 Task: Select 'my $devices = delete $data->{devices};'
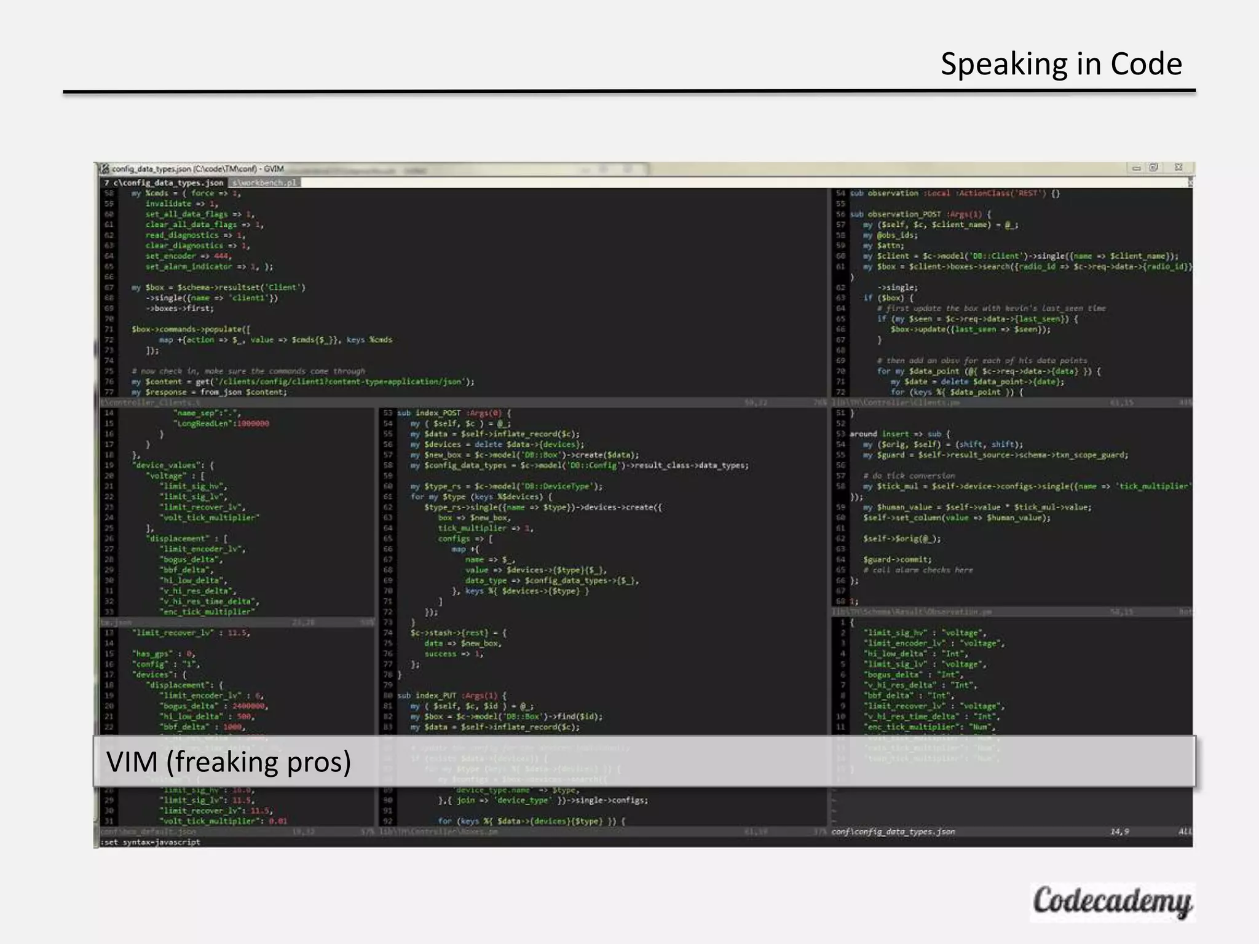(x=497, y=444)
